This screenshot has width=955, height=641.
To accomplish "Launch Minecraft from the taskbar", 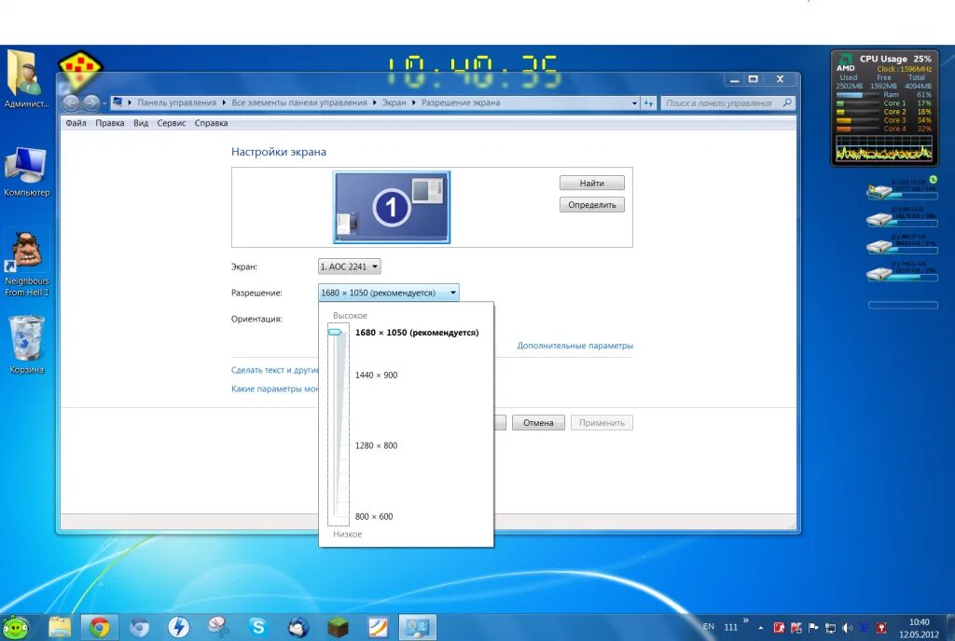I will click(338, 626).
